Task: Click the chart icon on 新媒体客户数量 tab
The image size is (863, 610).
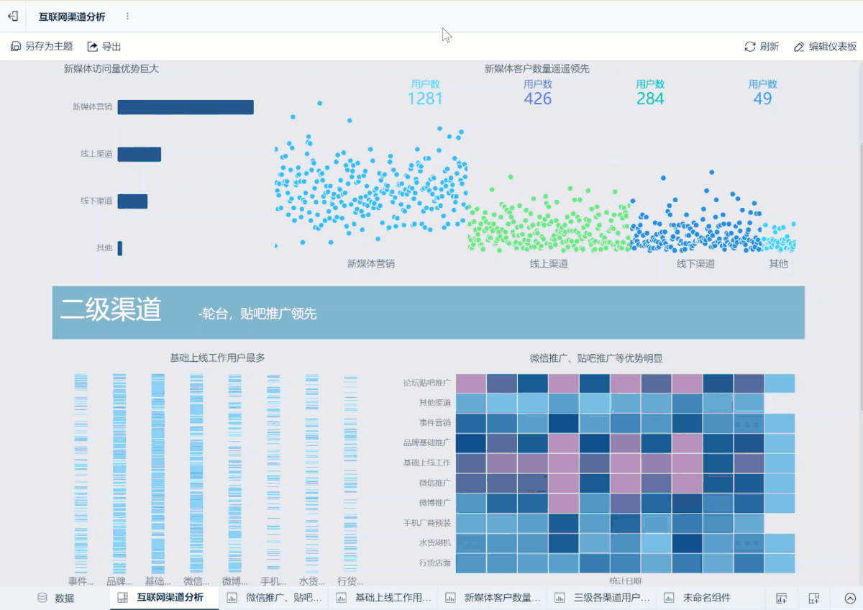Action: [451, 598]
